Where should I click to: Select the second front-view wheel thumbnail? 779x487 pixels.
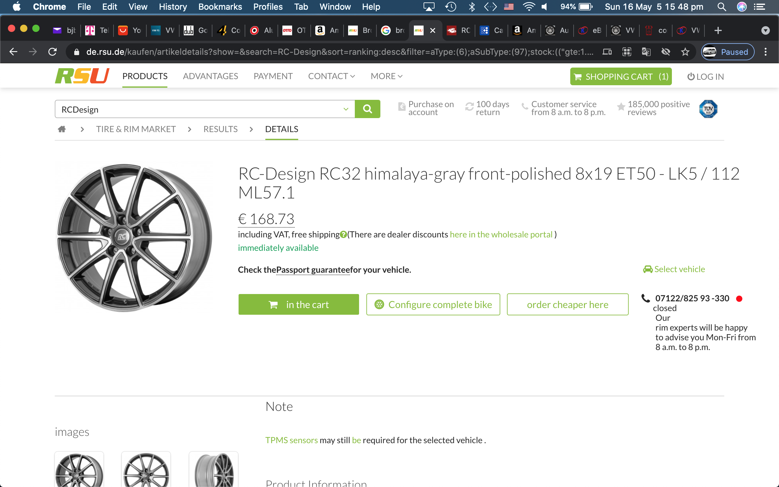tap(146, 469)
